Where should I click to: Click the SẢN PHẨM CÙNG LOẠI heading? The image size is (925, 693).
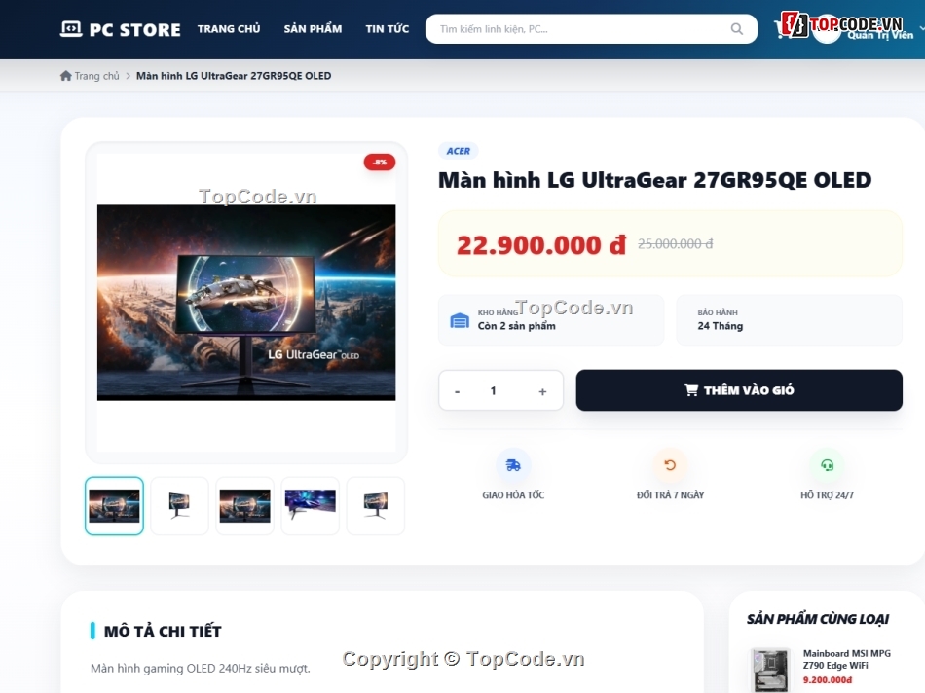[818, 619]
